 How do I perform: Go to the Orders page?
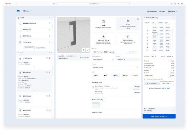tap(162, 11)
